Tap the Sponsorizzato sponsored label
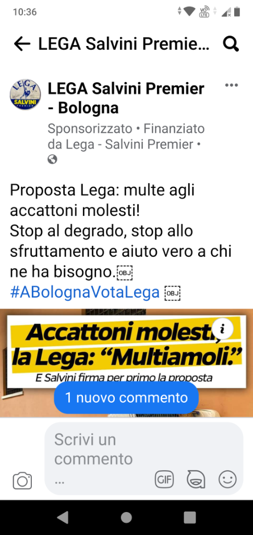The height and width of the screenshot is (535, 253). coord(90,129)
